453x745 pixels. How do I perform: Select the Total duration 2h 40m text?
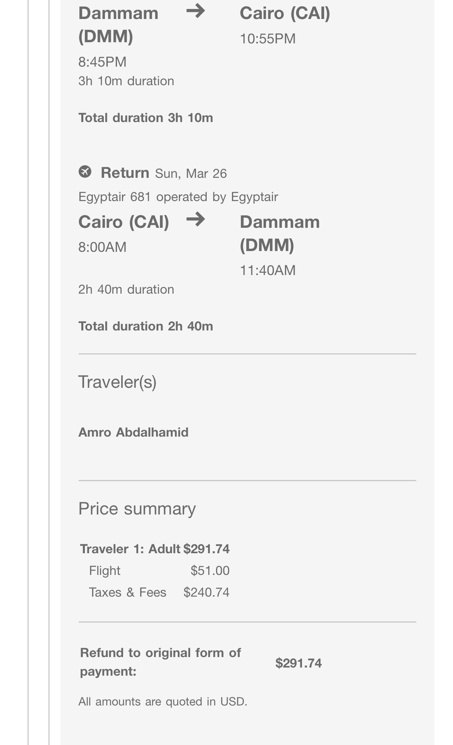[x=146, y=326]
